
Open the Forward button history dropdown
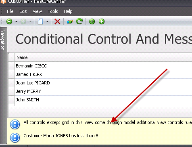[x=30, y=21]
